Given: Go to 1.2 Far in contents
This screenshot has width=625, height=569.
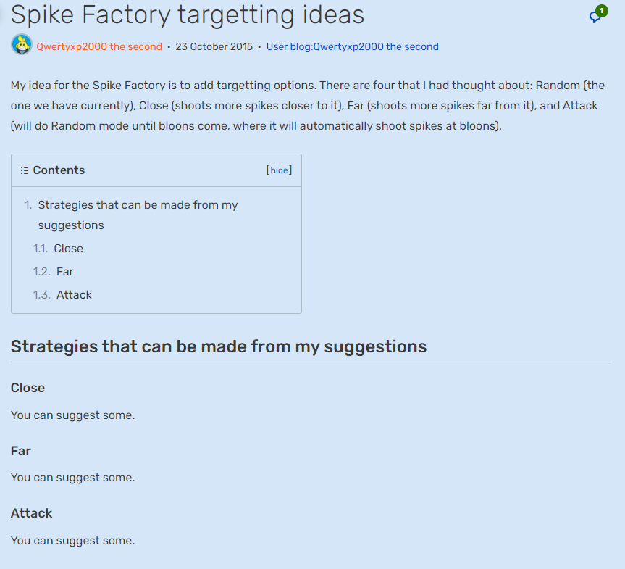Looking at the screenshot, I should point(64,272).
